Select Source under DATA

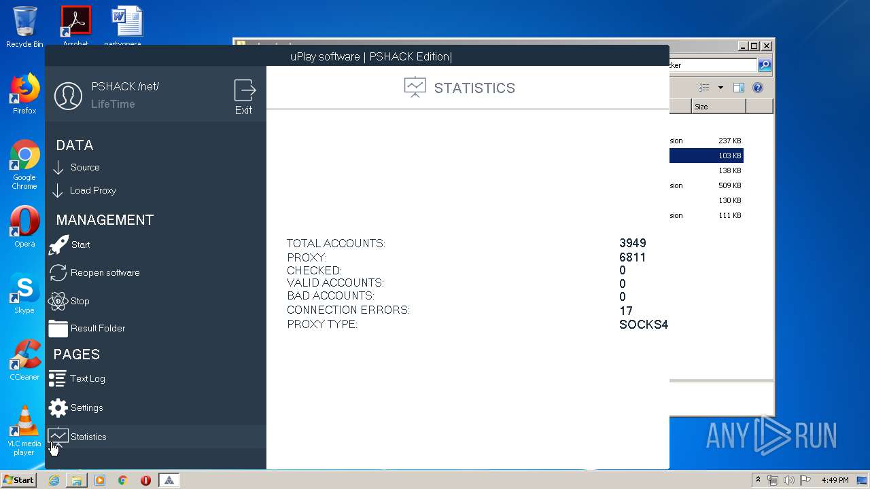click(x=85, y=167)
